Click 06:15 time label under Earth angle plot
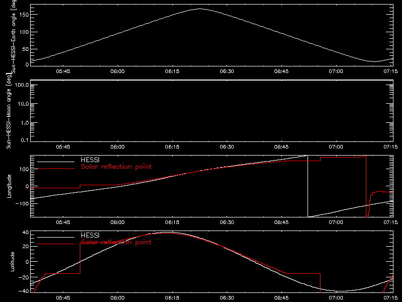Image resolution: width=402 pixels, height=302 pixels. pyautogui.click(x=172, y=71)
